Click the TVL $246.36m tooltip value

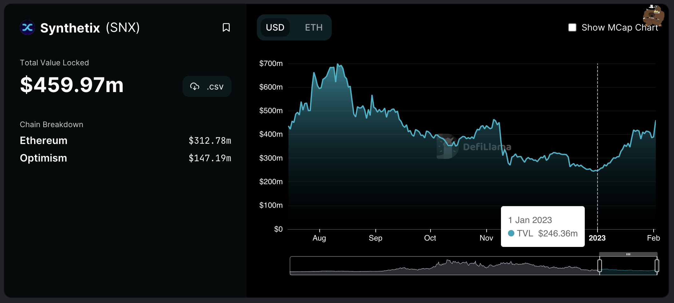point(543,234)
